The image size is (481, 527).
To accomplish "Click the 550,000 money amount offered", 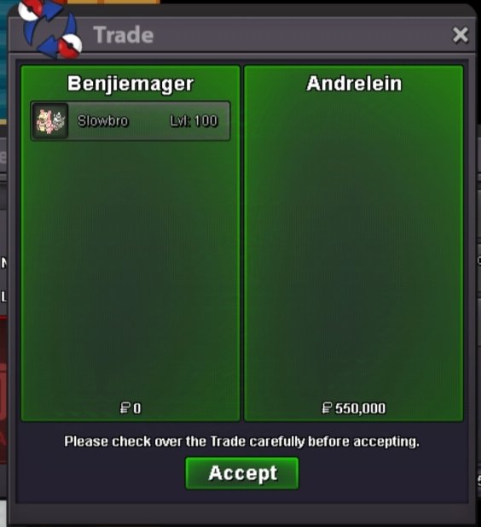I will click(x=360, y=408).
